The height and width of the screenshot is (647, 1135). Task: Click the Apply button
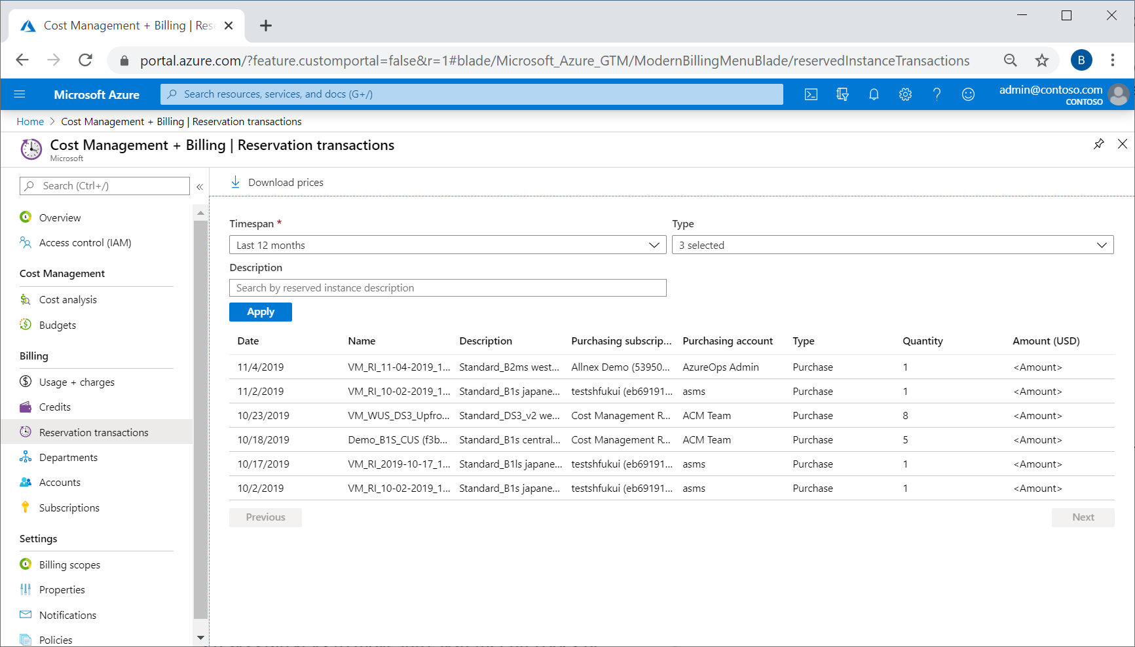[260, 312]
